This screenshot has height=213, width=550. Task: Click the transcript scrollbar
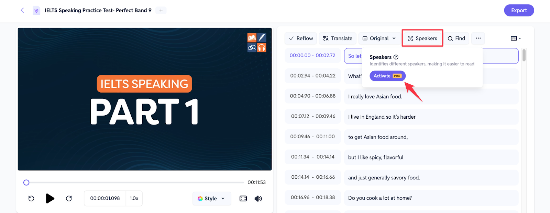(524, 55)
